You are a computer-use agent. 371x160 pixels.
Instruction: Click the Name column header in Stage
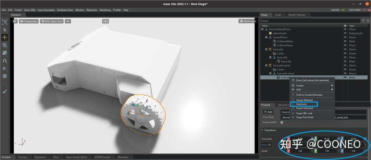pyautogui.click(x=265, y=26)
